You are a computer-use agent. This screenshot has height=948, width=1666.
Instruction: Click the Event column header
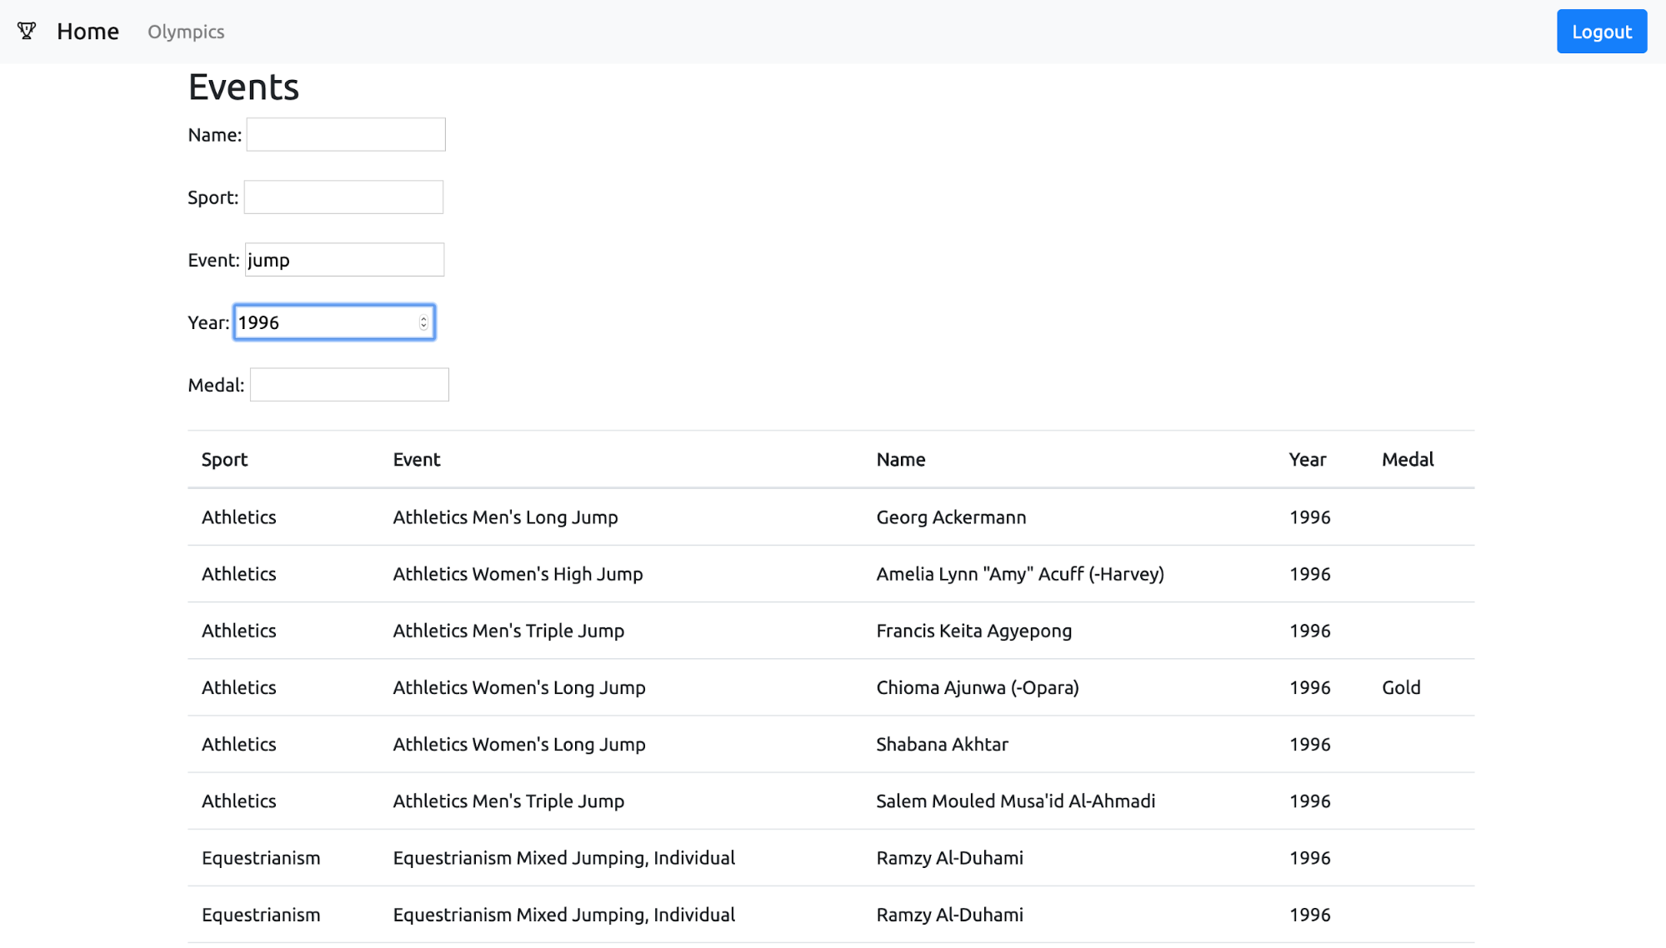tap(416, 460)
